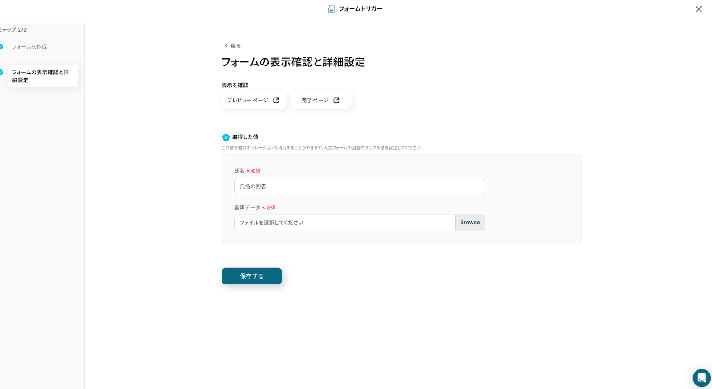Click the 表示を確認 section label

(235, 85)
